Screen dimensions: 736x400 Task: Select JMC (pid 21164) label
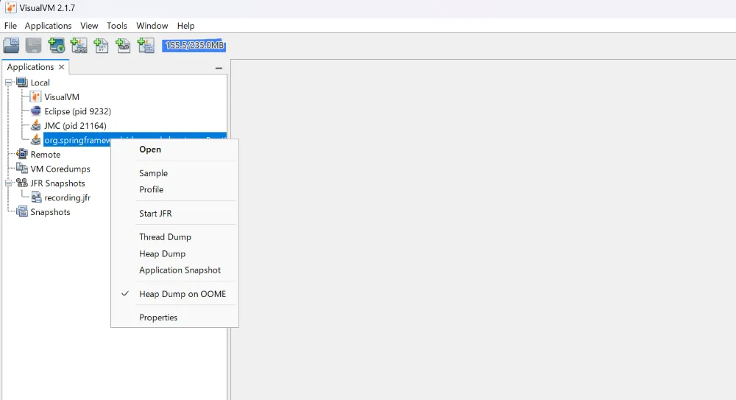[x=75, y=125]
